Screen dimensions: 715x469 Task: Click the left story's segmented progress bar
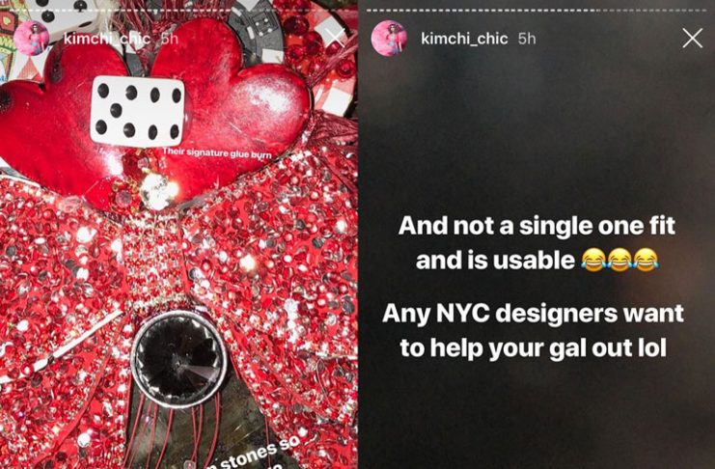[x=179, y=10]
